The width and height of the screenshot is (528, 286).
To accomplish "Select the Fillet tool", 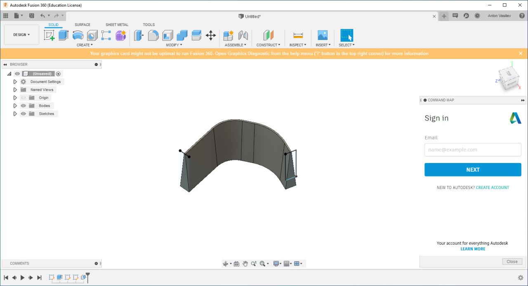I will [153, 35].
